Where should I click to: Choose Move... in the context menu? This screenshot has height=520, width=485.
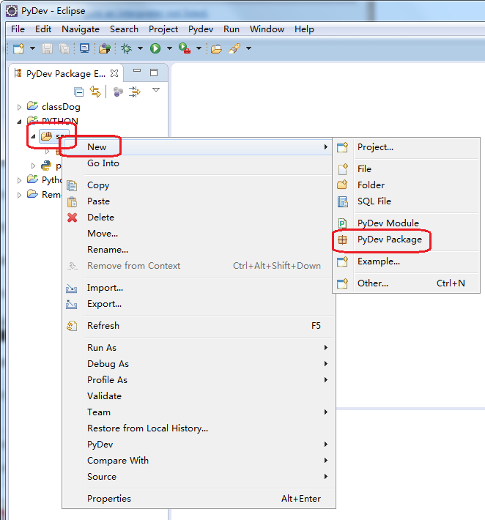click(199, 234)
